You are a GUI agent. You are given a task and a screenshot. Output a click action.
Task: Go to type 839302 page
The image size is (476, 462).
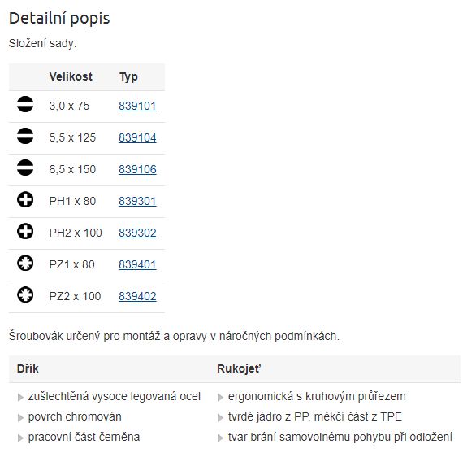[x=137, y=233]
